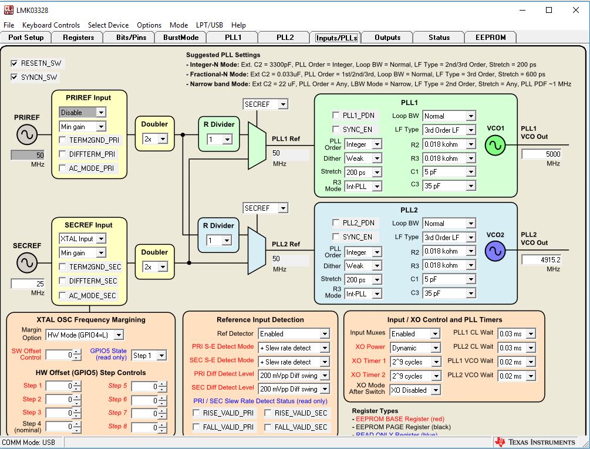Switch to the Bits/Pins tab
Screen dimensions: 590x449
tap(131, 37)
